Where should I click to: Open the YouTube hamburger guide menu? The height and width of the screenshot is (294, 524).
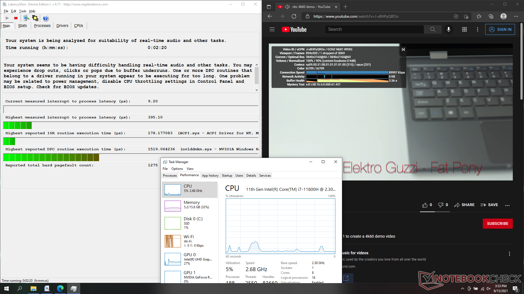[x=272, y=29]
